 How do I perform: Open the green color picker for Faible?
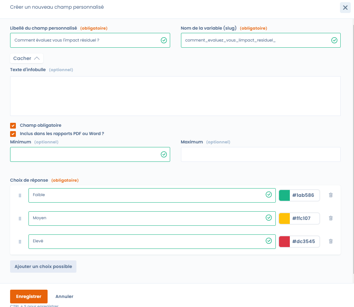click(x=284, y=195)
